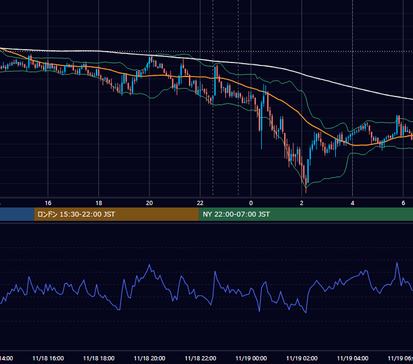Click the blue session bar before ロンドン
The image size is (413, 364).
pos(17,214)
